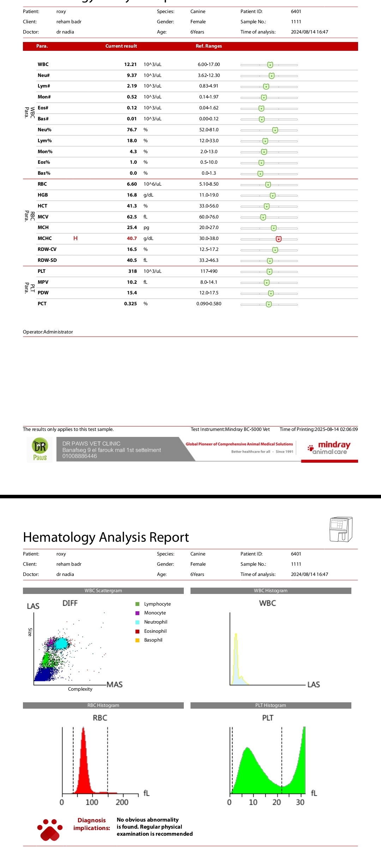Click the HGB reference range slider
The width and height of the screenshot is (381, 847).
[269, 196]
